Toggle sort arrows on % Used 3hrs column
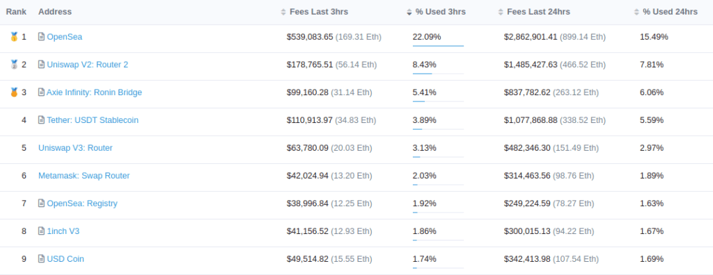713x275 pixels. coord(409,12)
